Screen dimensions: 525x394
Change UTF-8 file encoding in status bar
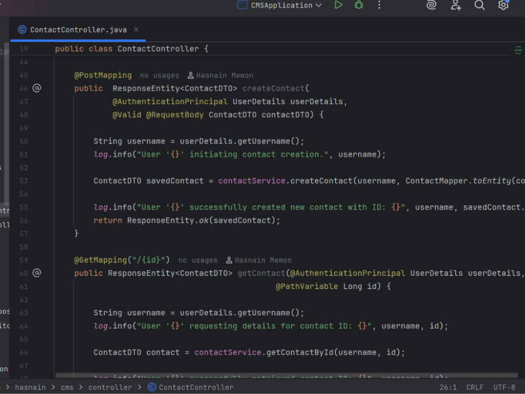click(504, 387)
